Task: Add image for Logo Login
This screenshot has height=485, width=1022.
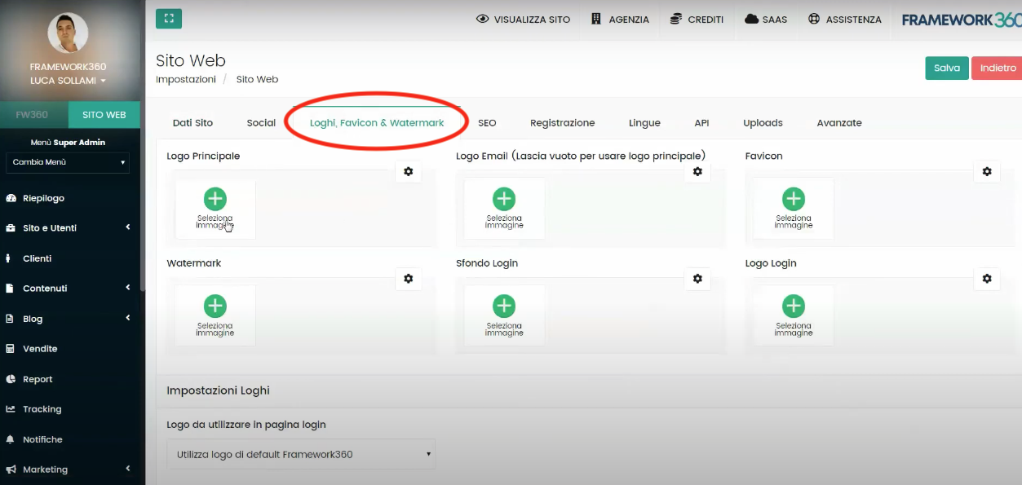Action: (794, 316)
